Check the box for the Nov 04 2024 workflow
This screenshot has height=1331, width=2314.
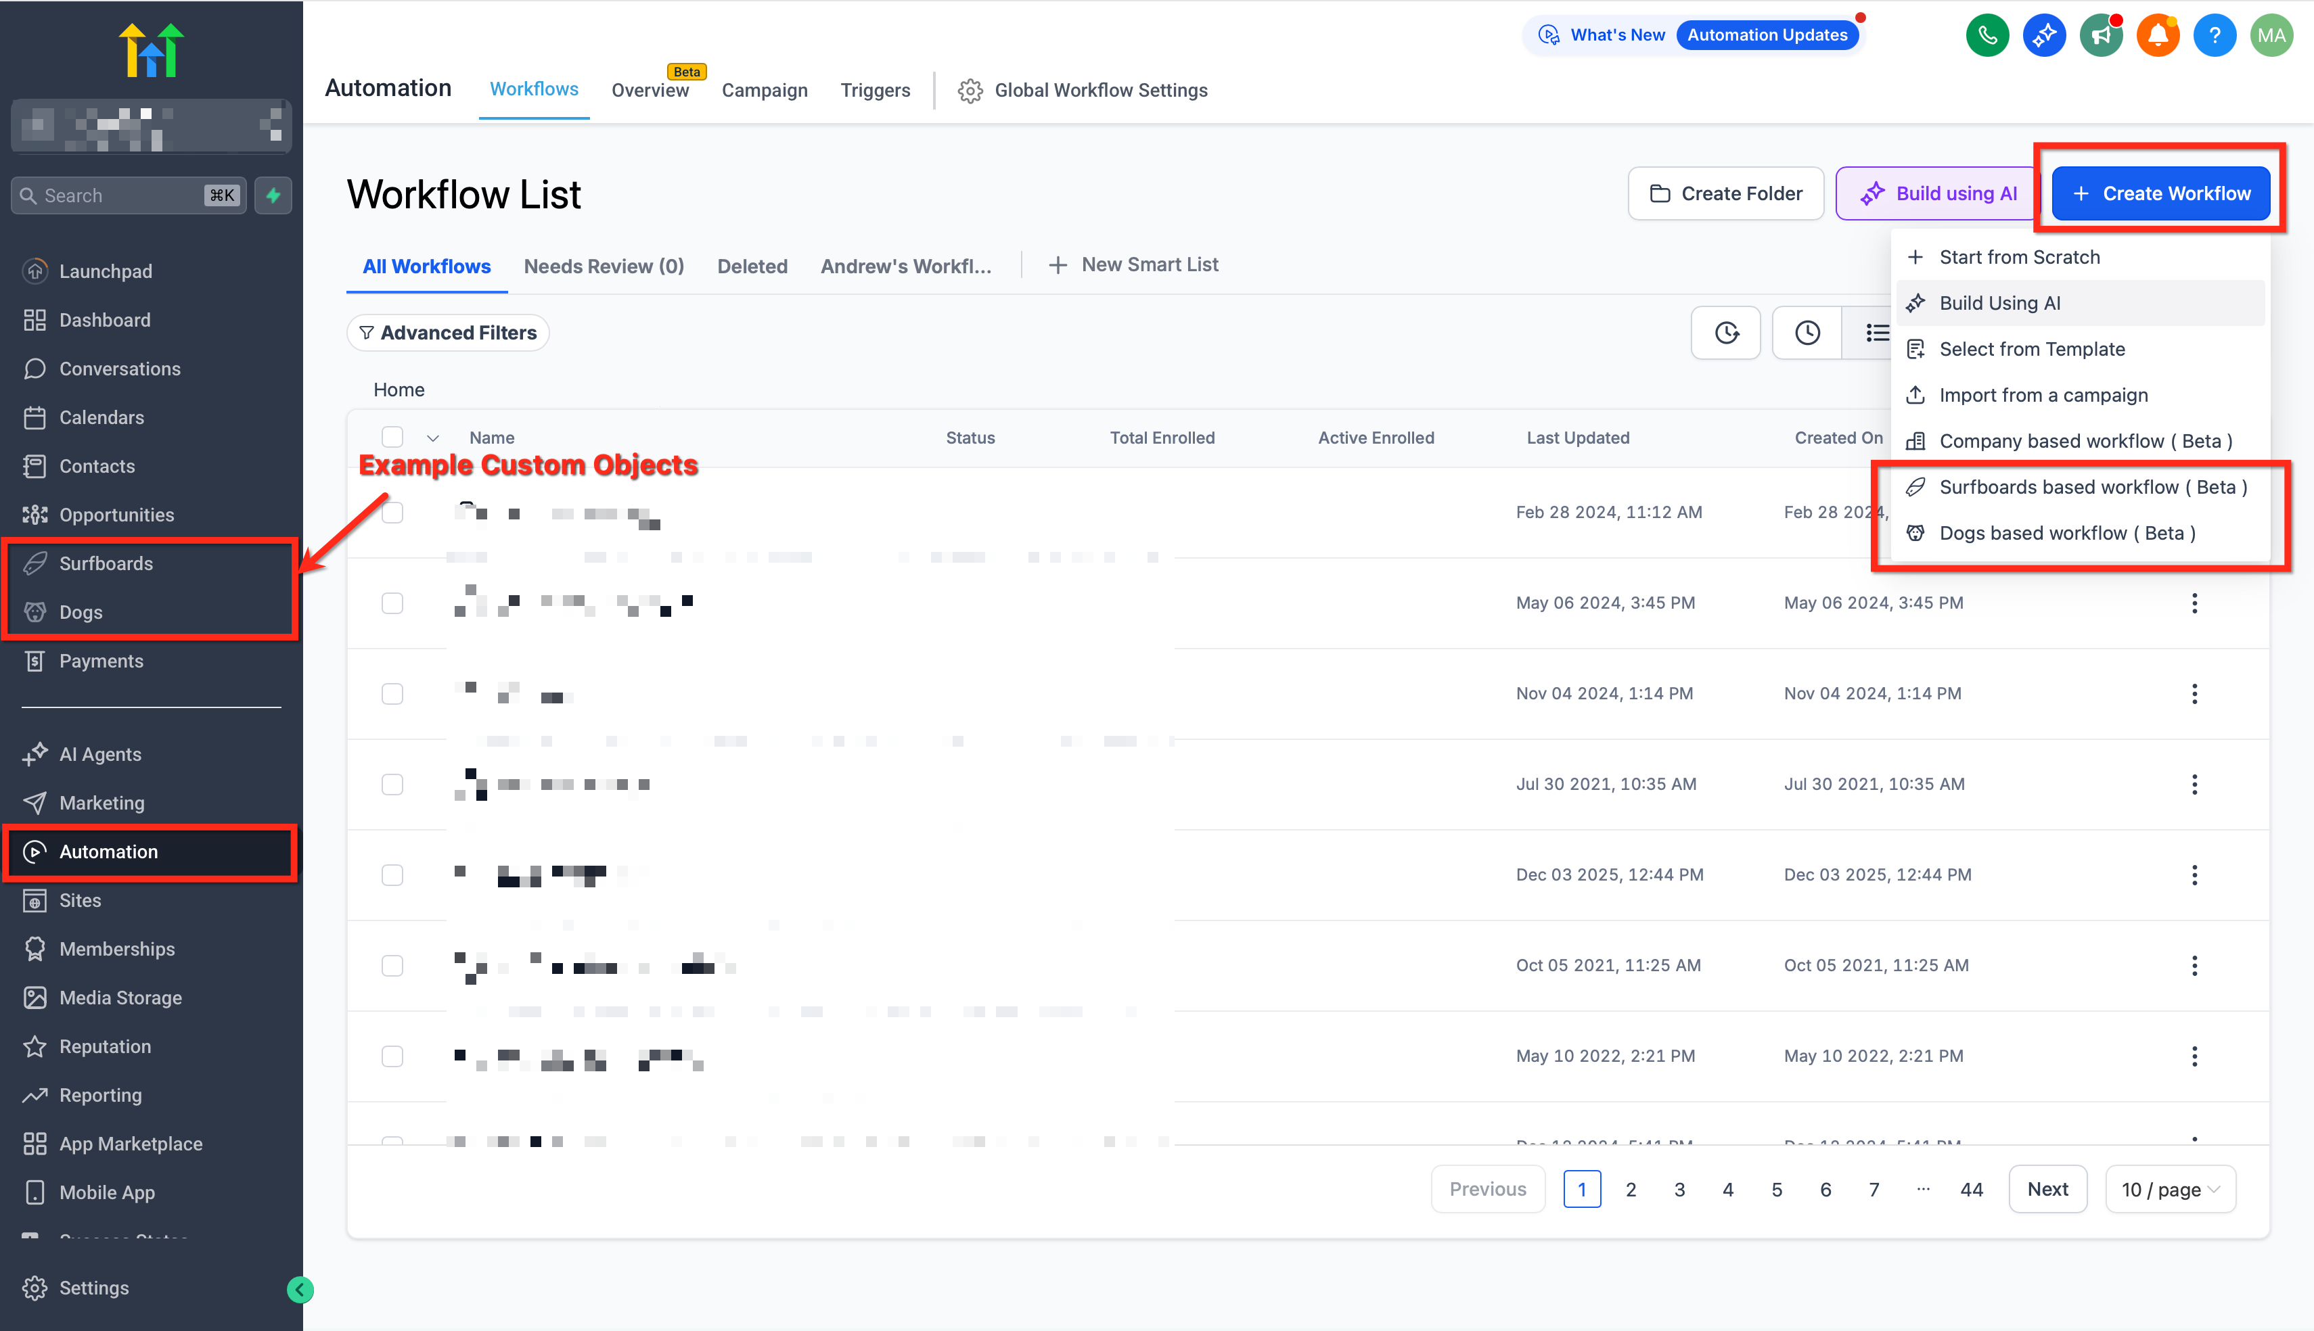[392, 694]
